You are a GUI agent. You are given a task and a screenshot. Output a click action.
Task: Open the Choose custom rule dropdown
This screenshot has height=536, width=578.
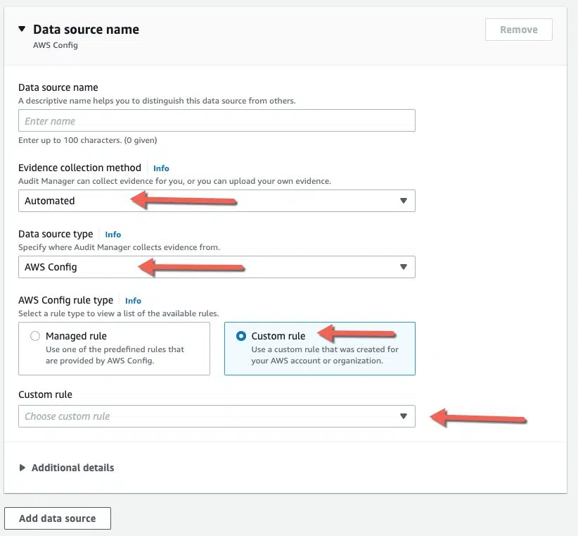(x=211, y=416)
